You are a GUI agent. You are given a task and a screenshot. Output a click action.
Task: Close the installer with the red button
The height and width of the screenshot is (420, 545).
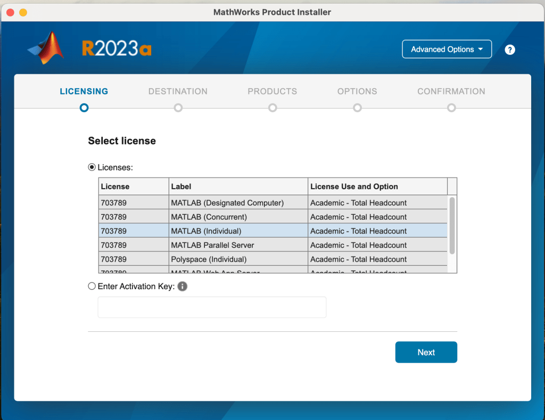tap(11, 13)
